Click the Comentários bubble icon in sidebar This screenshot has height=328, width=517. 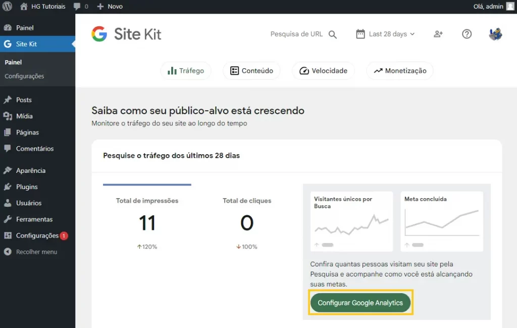click(8, 149)
